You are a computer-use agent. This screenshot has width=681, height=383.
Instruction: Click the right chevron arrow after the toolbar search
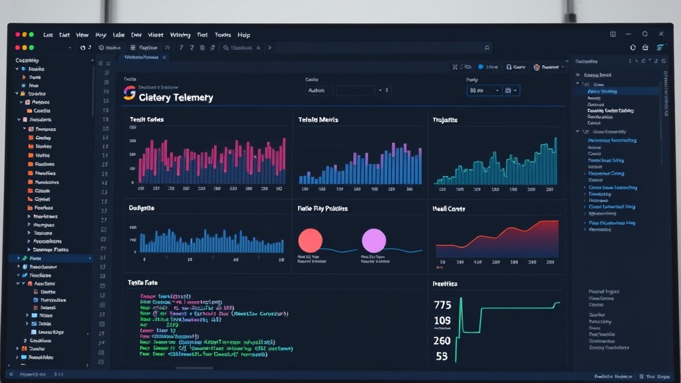tap(270, 48)
